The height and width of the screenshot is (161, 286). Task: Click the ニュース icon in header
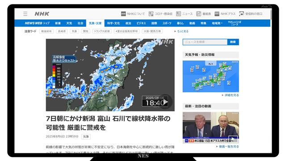(178, 14)
